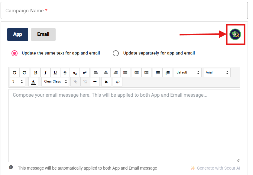253x175 pixels.
Task: Click the undo icon in editor toolbar
Action: coord(15,73)
